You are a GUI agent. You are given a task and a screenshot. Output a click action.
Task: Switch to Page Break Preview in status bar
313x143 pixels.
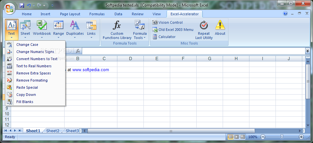pos(243,137)
